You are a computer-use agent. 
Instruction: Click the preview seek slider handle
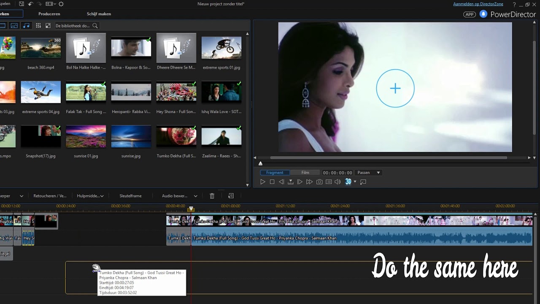point(260,163)
